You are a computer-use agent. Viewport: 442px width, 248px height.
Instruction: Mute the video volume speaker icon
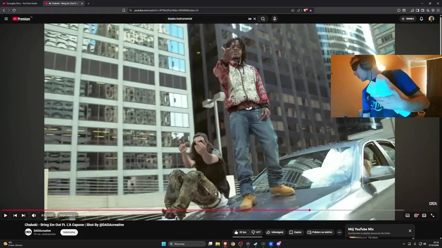tap(33, 215)
